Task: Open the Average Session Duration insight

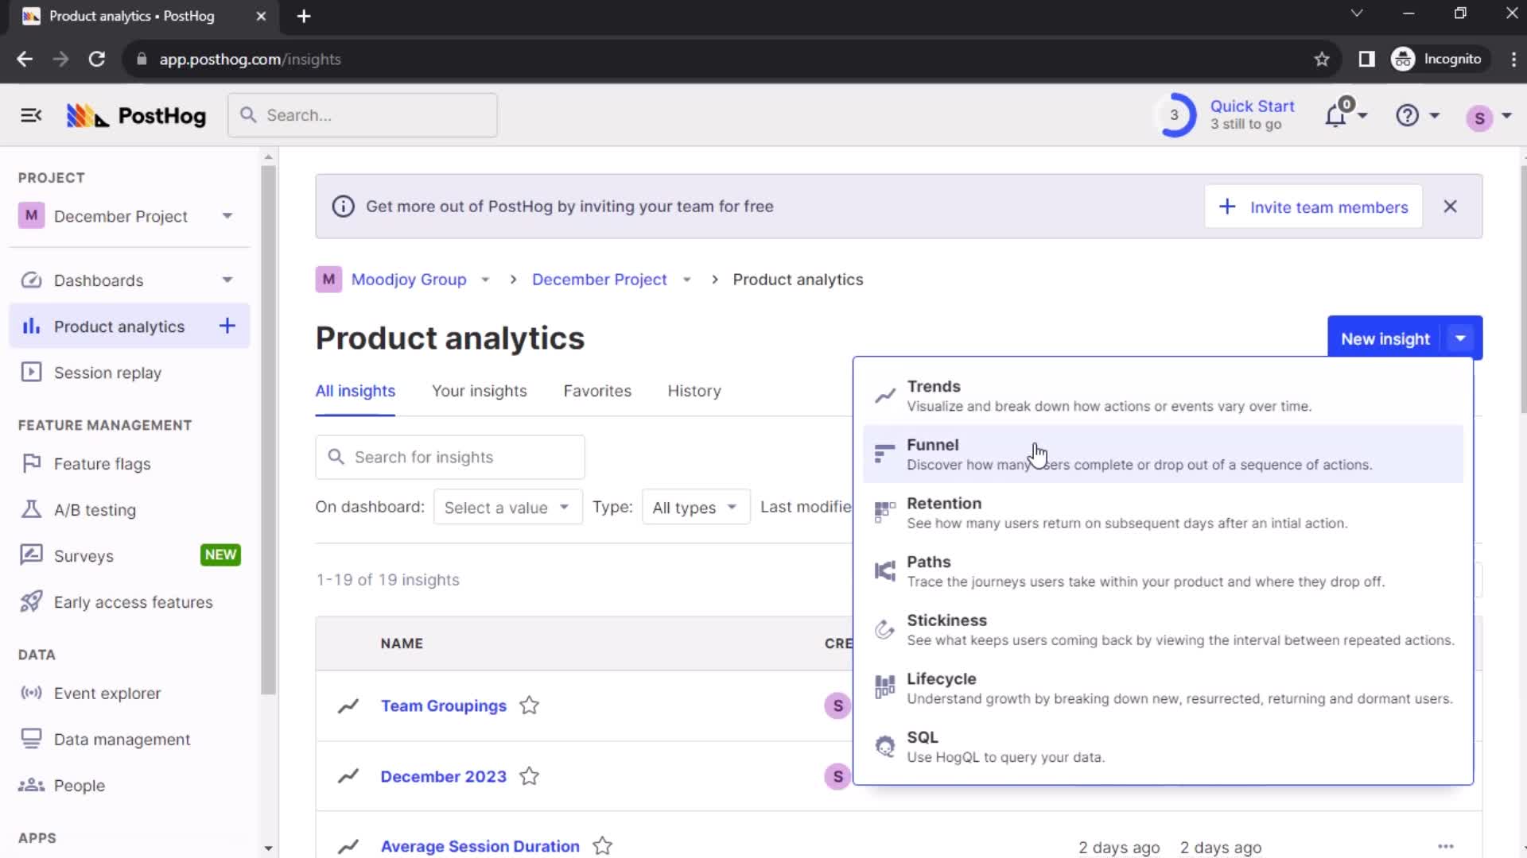Action: (480, 846)
